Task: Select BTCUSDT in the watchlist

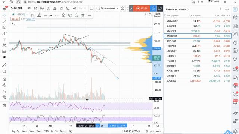Action: tap(198, 31)
